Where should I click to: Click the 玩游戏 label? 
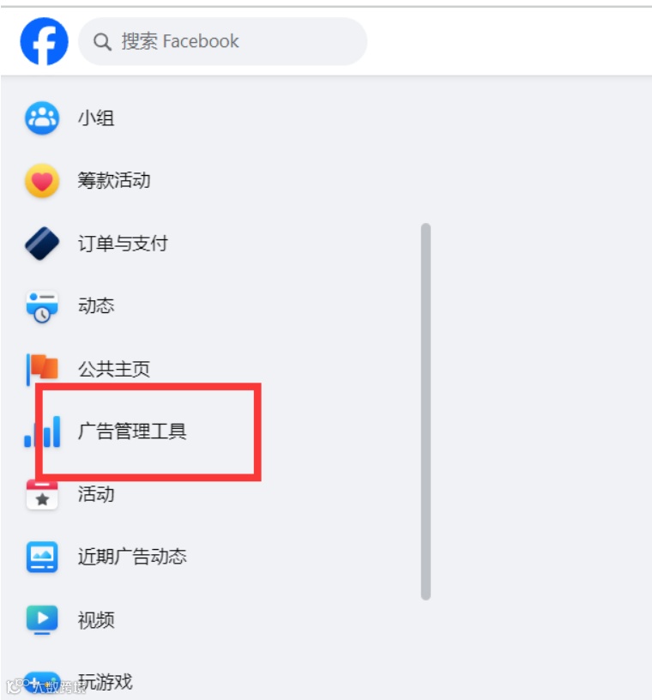(x=106, y=682)
